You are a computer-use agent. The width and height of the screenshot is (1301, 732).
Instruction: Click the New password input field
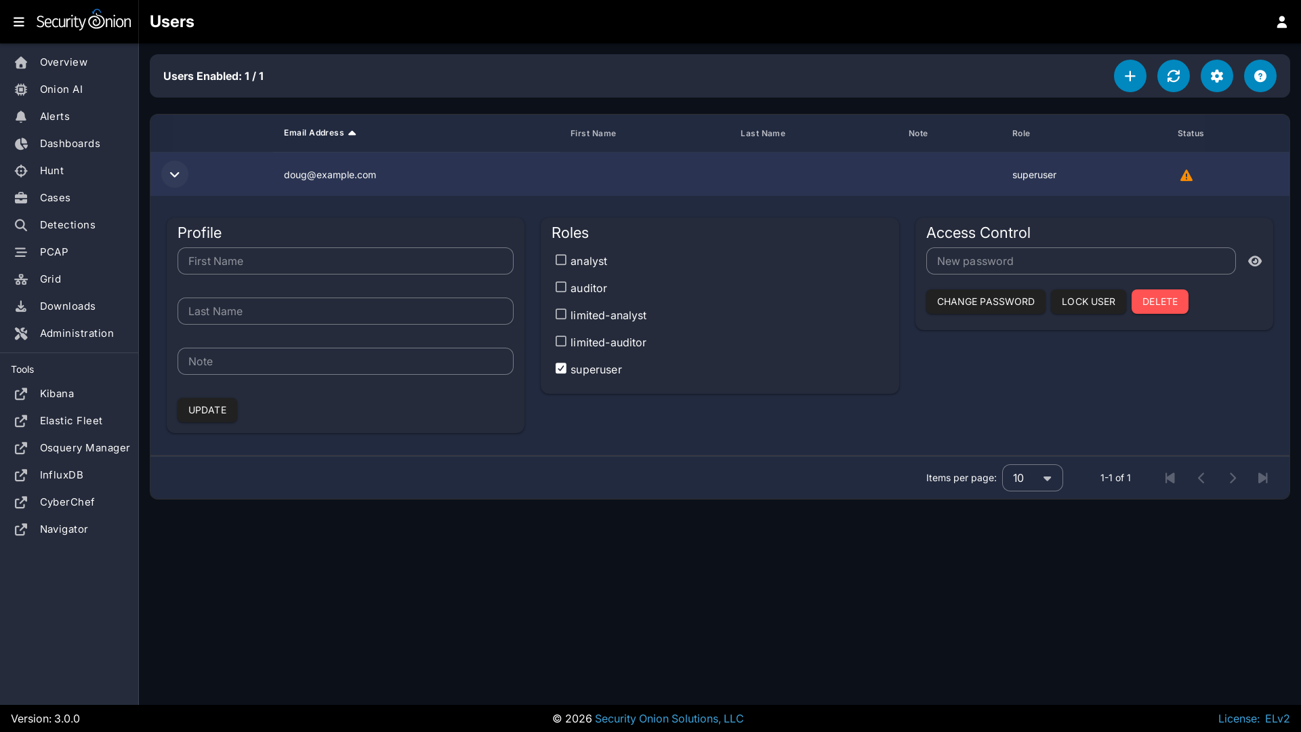[x=1079, y=261]
